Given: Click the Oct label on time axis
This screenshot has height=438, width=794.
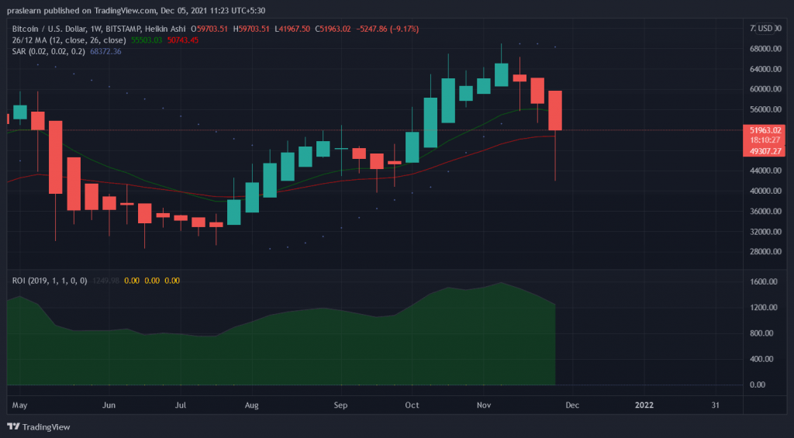Looking at the screenshot, I should (412, 405).
